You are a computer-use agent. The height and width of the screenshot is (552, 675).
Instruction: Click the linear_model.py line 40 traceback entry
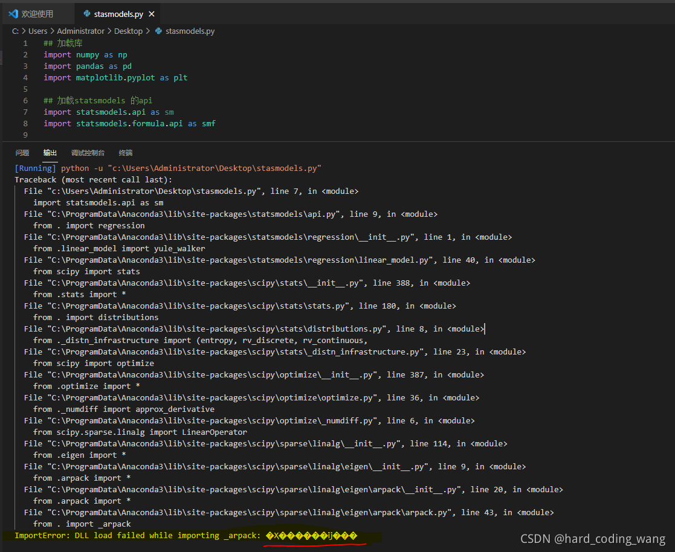coord(279,260)
